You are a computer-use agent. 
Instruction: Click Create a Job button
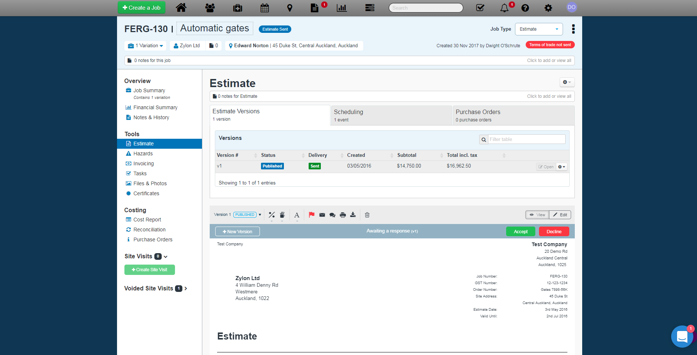141,8
